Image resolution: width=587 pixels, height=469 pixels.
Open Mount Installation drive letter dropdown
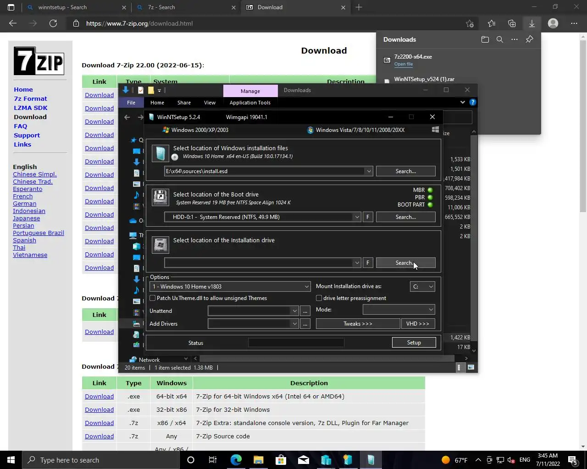422,287
